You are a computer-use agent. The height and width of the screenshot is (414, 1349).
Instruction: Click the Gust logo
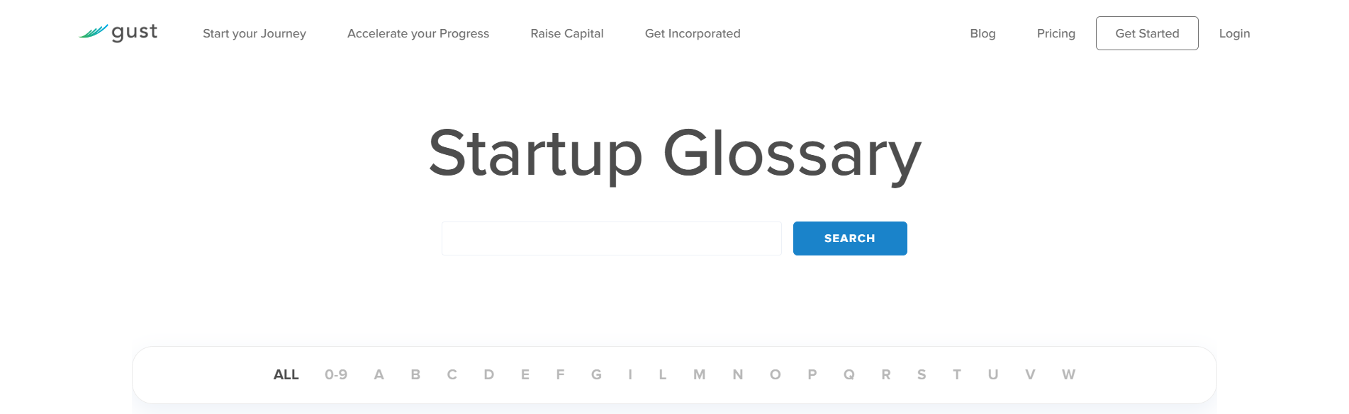click(x=118, y=33)
